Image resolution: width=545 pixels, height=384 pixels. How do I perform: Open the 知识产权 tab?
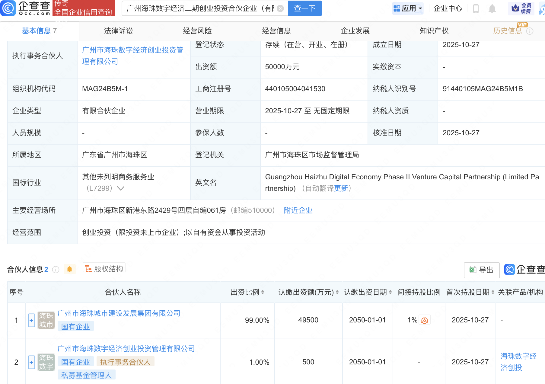[x=434, y=30]
